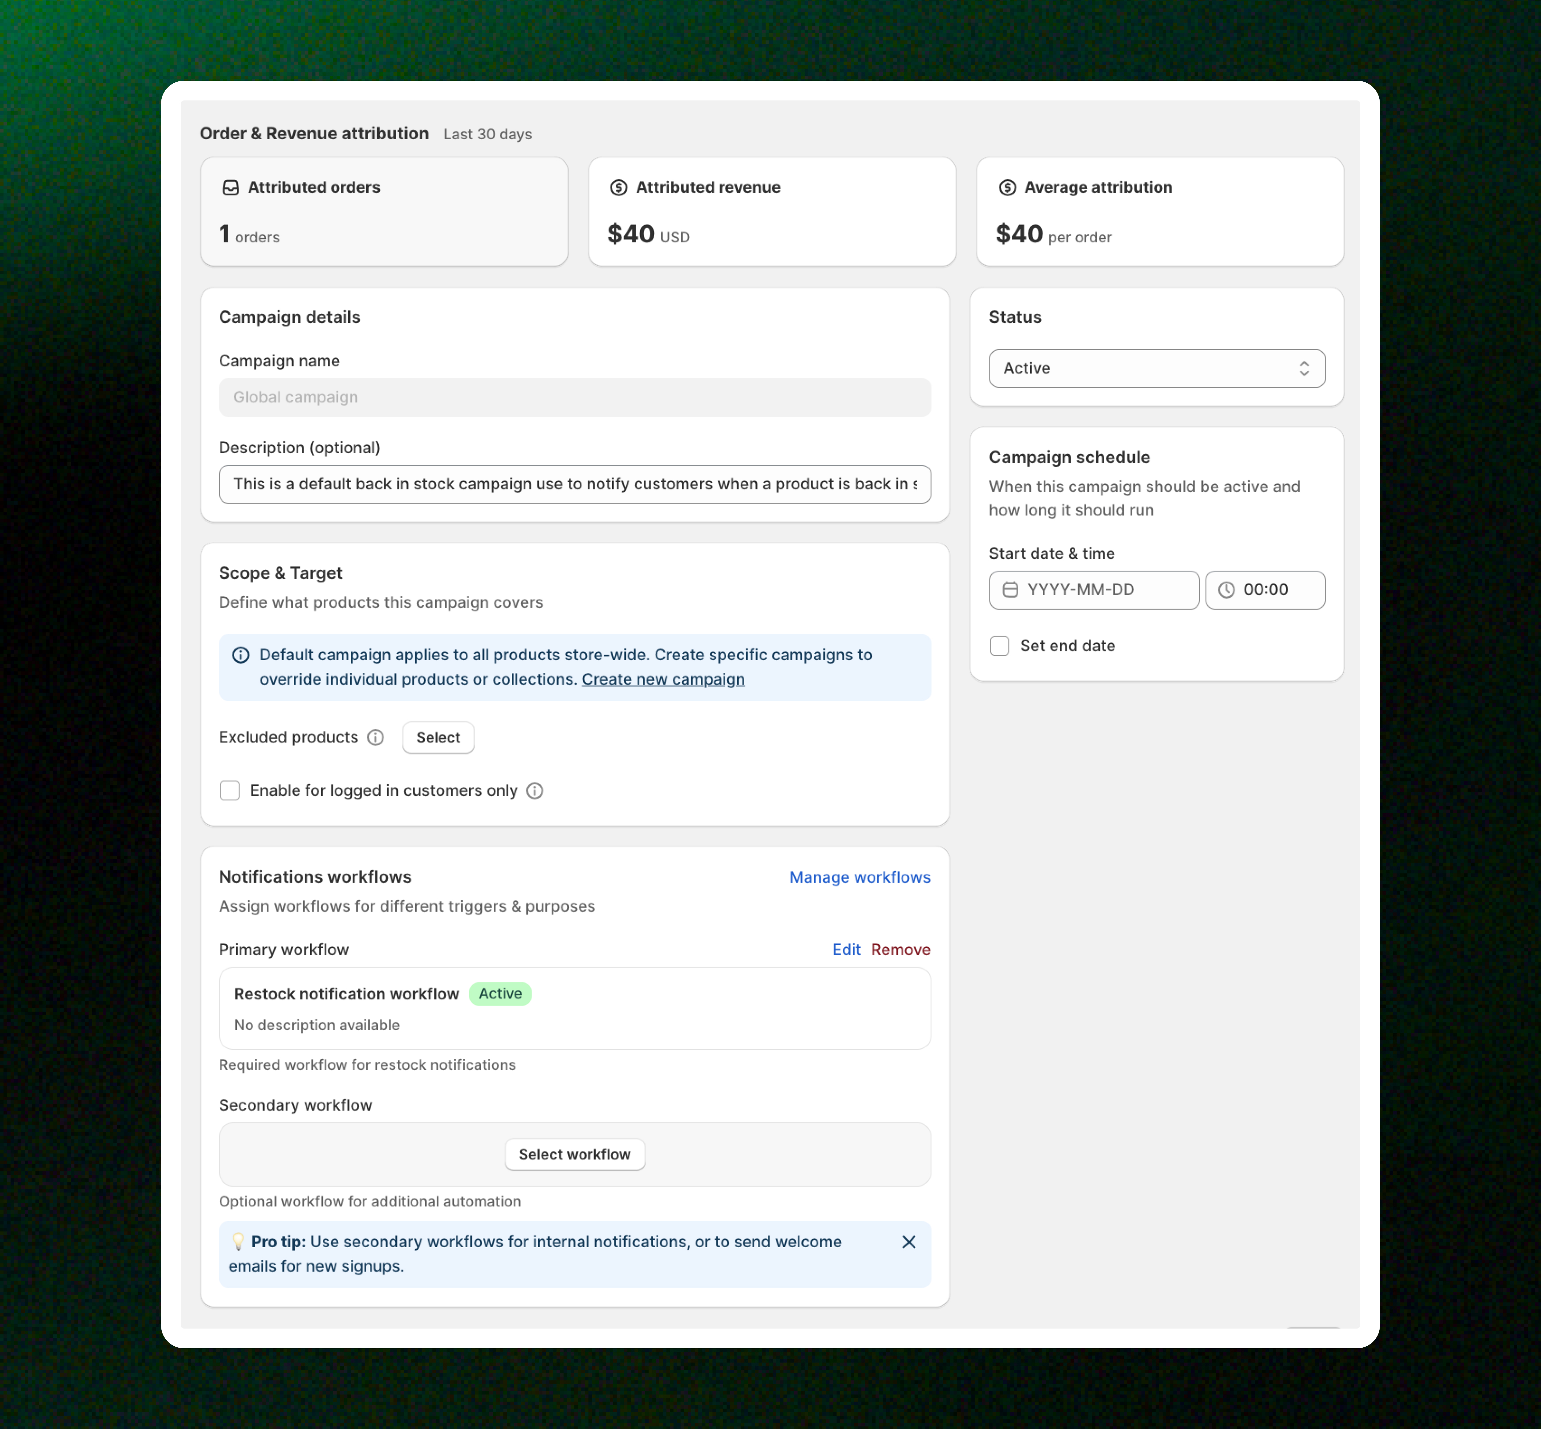This screenshot has width=1541, height=1429.
Task: Open the Status dropdown showing Active
Action: [1144, 369]
